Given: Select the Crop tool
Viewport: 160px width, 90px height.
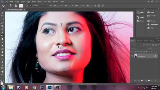Looking at the screenshot, I should tap(2, 26).
